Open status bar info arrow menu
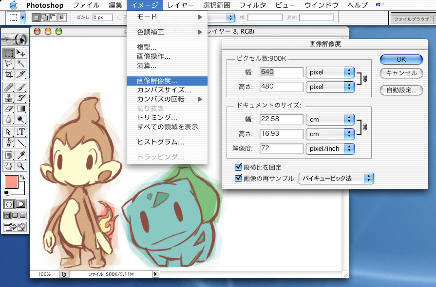The image size is (436, 287). (155, 274)
